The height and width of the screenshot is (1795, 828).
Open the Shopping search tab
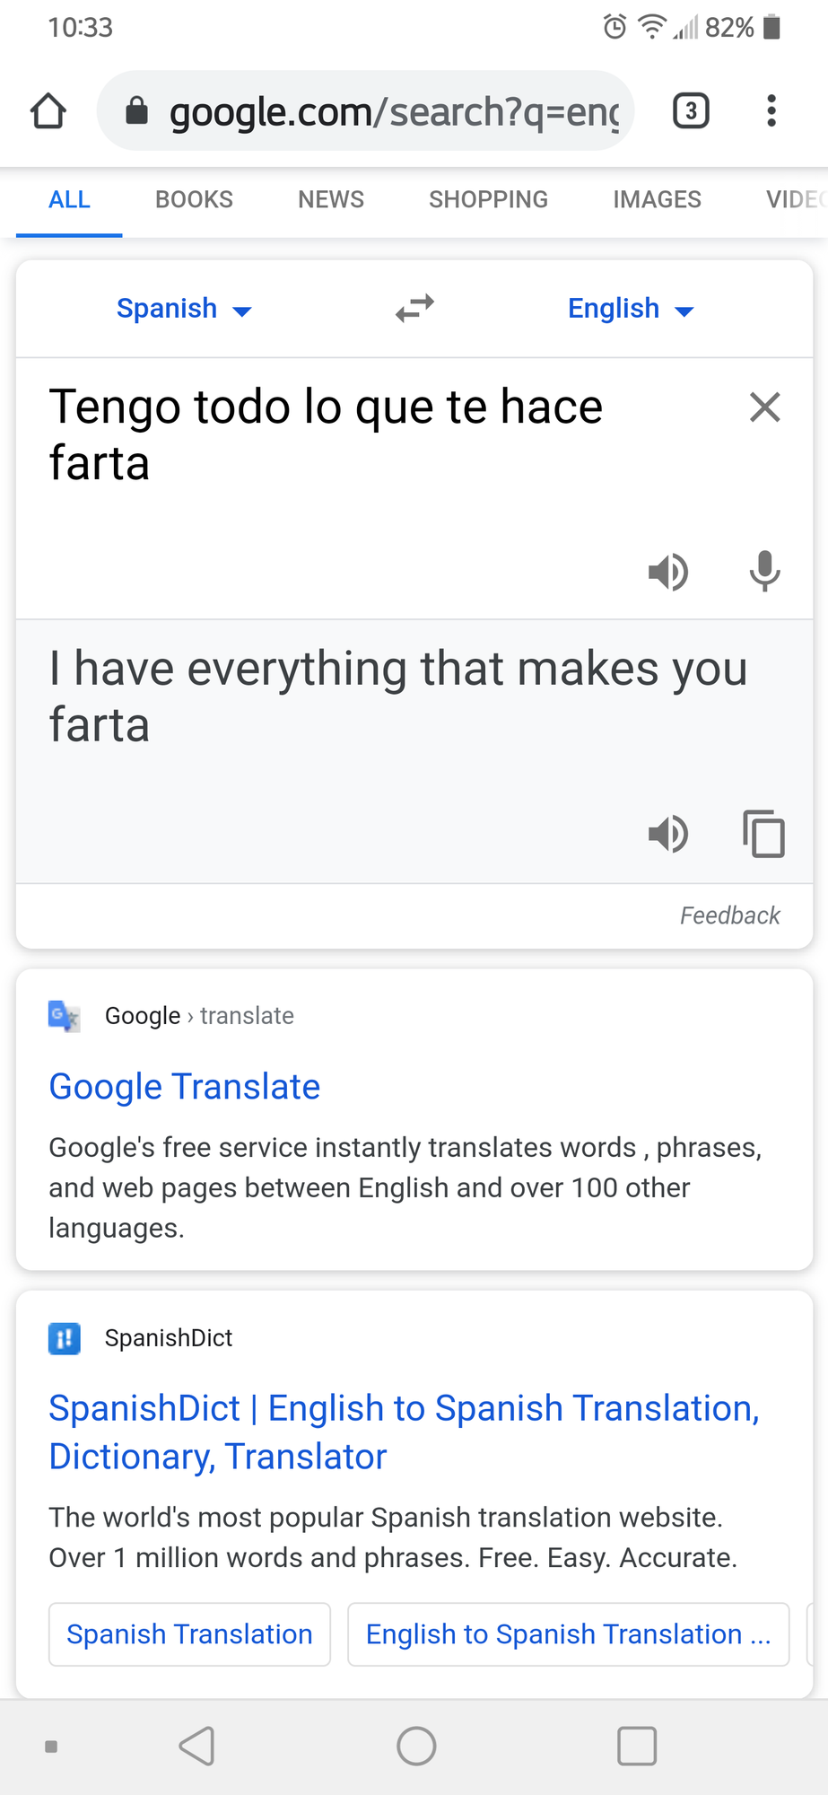[488, 199]
